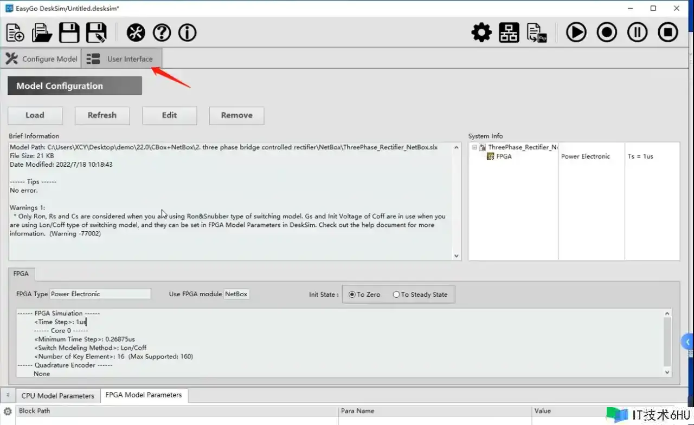Screen dimensions: 694x425
Task: Switch to the Configure Model tab
Action: pos(41,59)
